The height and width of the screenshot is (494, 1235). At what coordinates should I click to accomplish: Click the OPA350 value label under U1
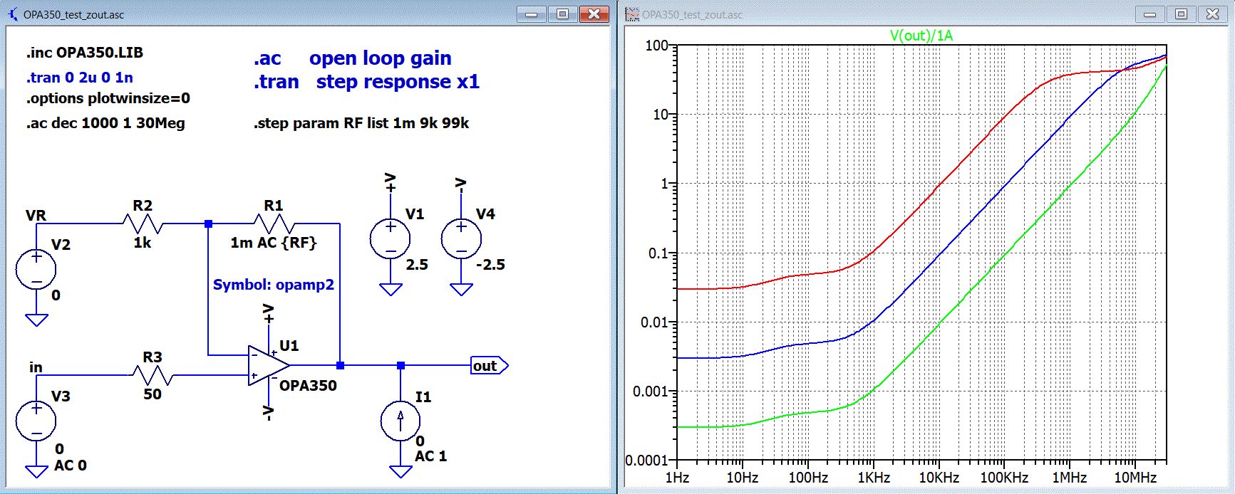[x=308, y=386]
